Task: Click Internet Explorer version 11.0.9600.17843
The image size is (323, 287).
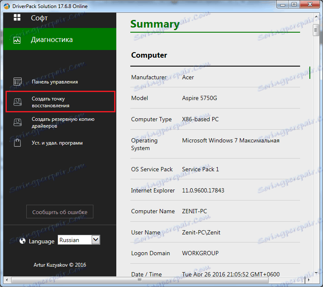Action: click(203, 190)
